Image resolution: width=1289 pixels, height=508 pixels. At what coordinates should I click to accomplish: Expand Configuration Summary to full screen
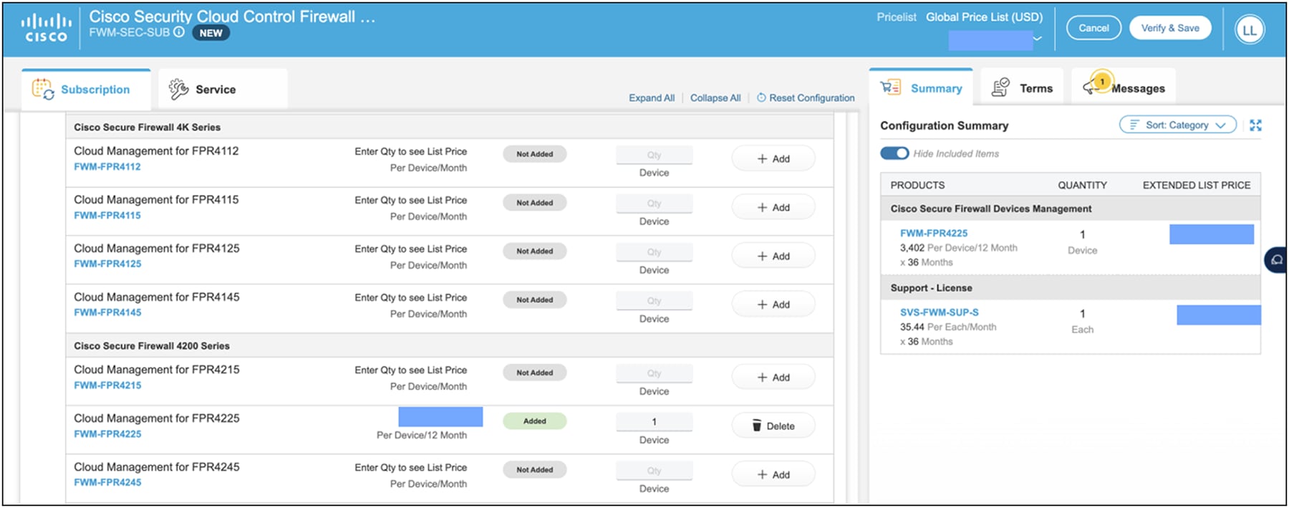[1255, 125]
